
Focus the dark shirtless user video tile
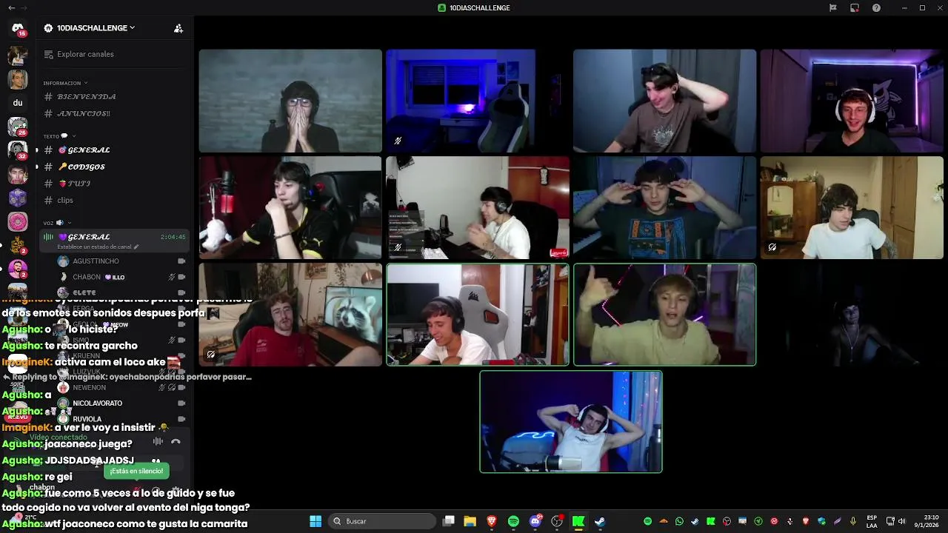[x=852, y=315]
